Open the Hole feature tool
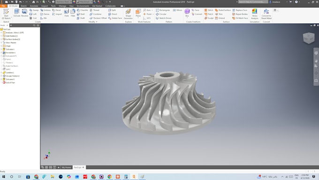 pyautogui.click(x=67, y=13)
